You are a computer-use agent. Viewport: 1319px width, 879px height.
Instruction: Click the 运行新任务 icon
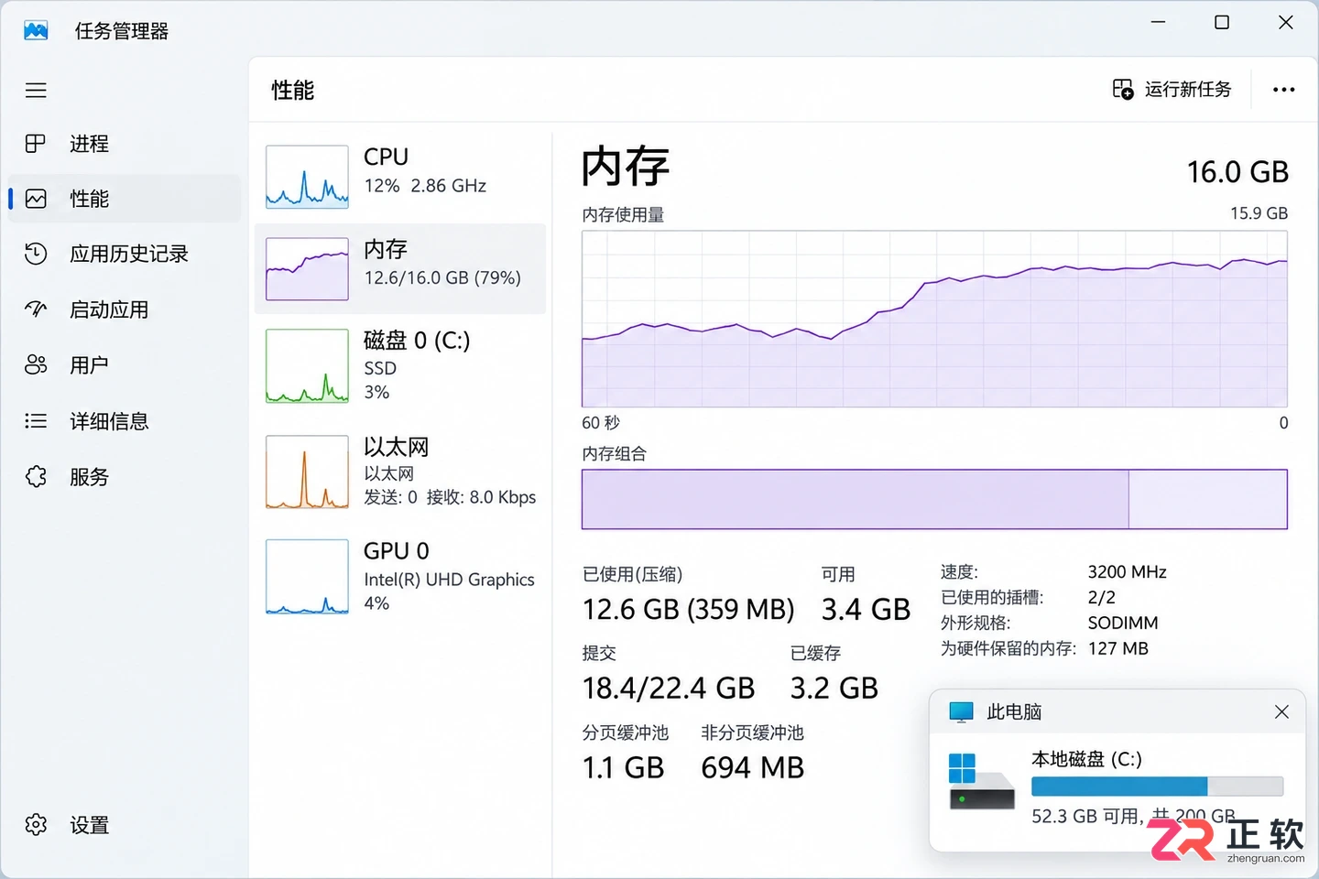(x=1123, y=89)
